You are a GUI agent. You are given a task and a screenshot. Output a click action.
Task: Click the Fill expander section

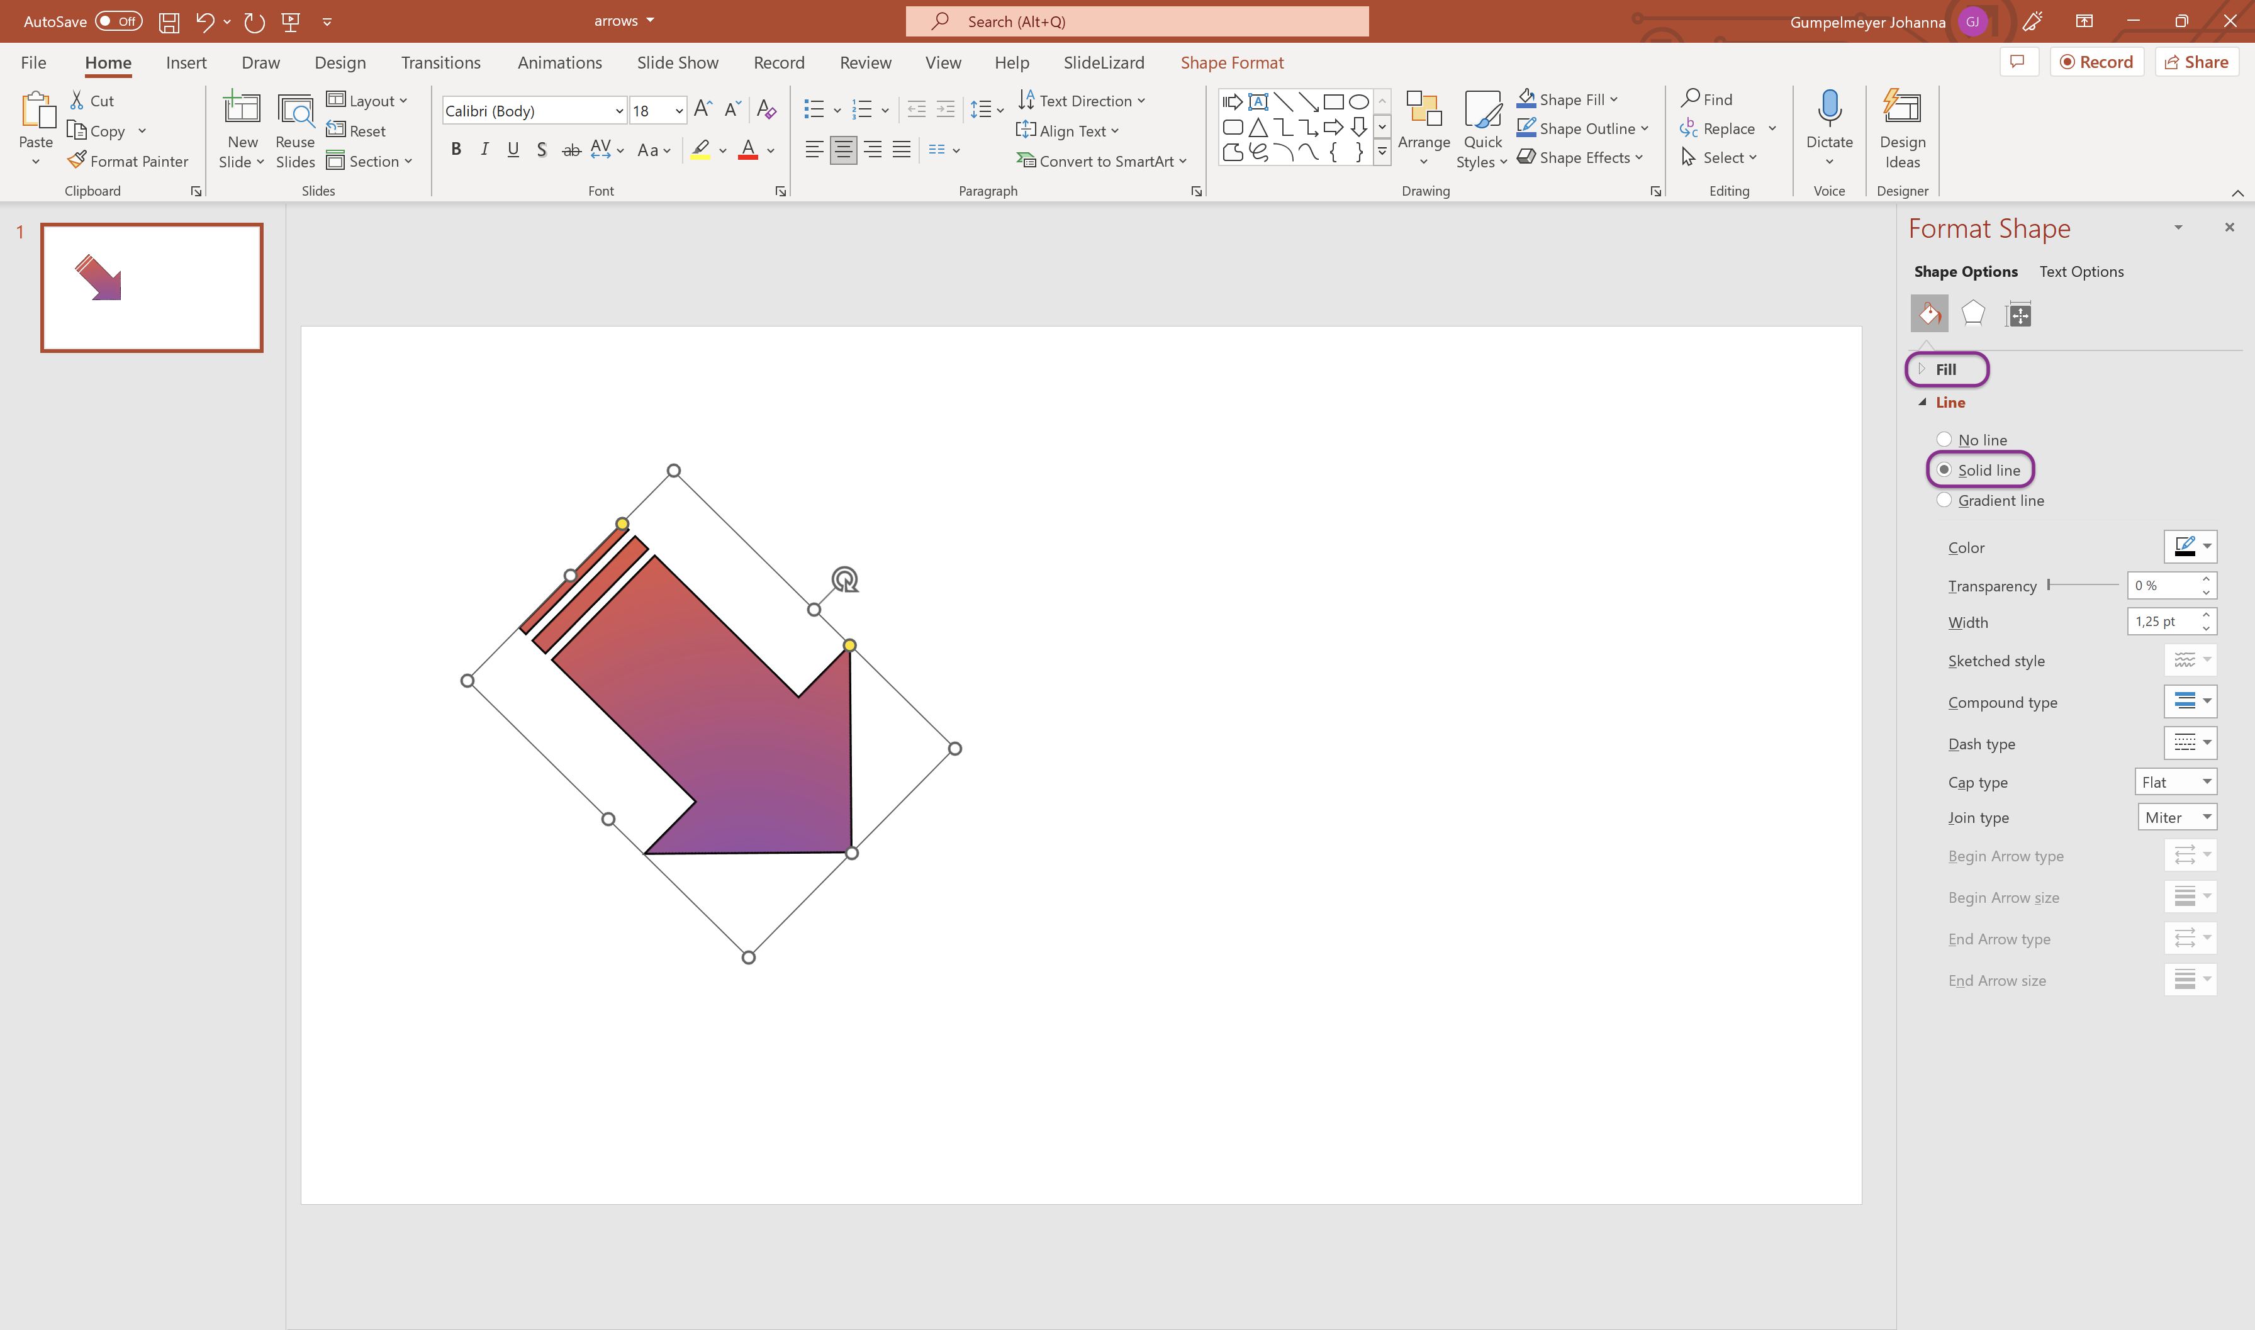(1945, 367)
